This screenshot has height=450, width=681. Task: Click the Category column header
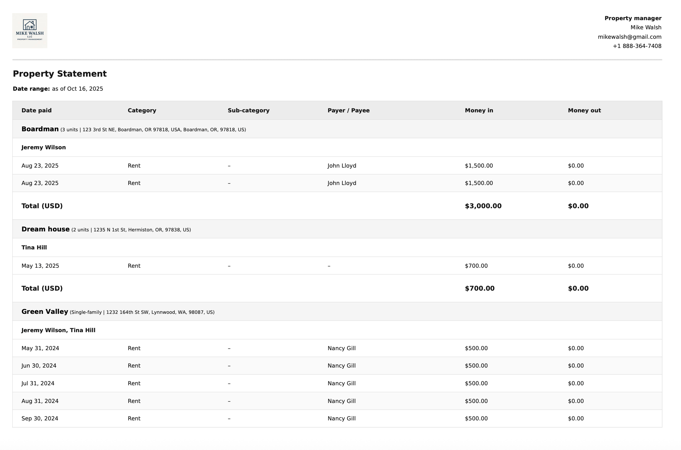point(142,111)
